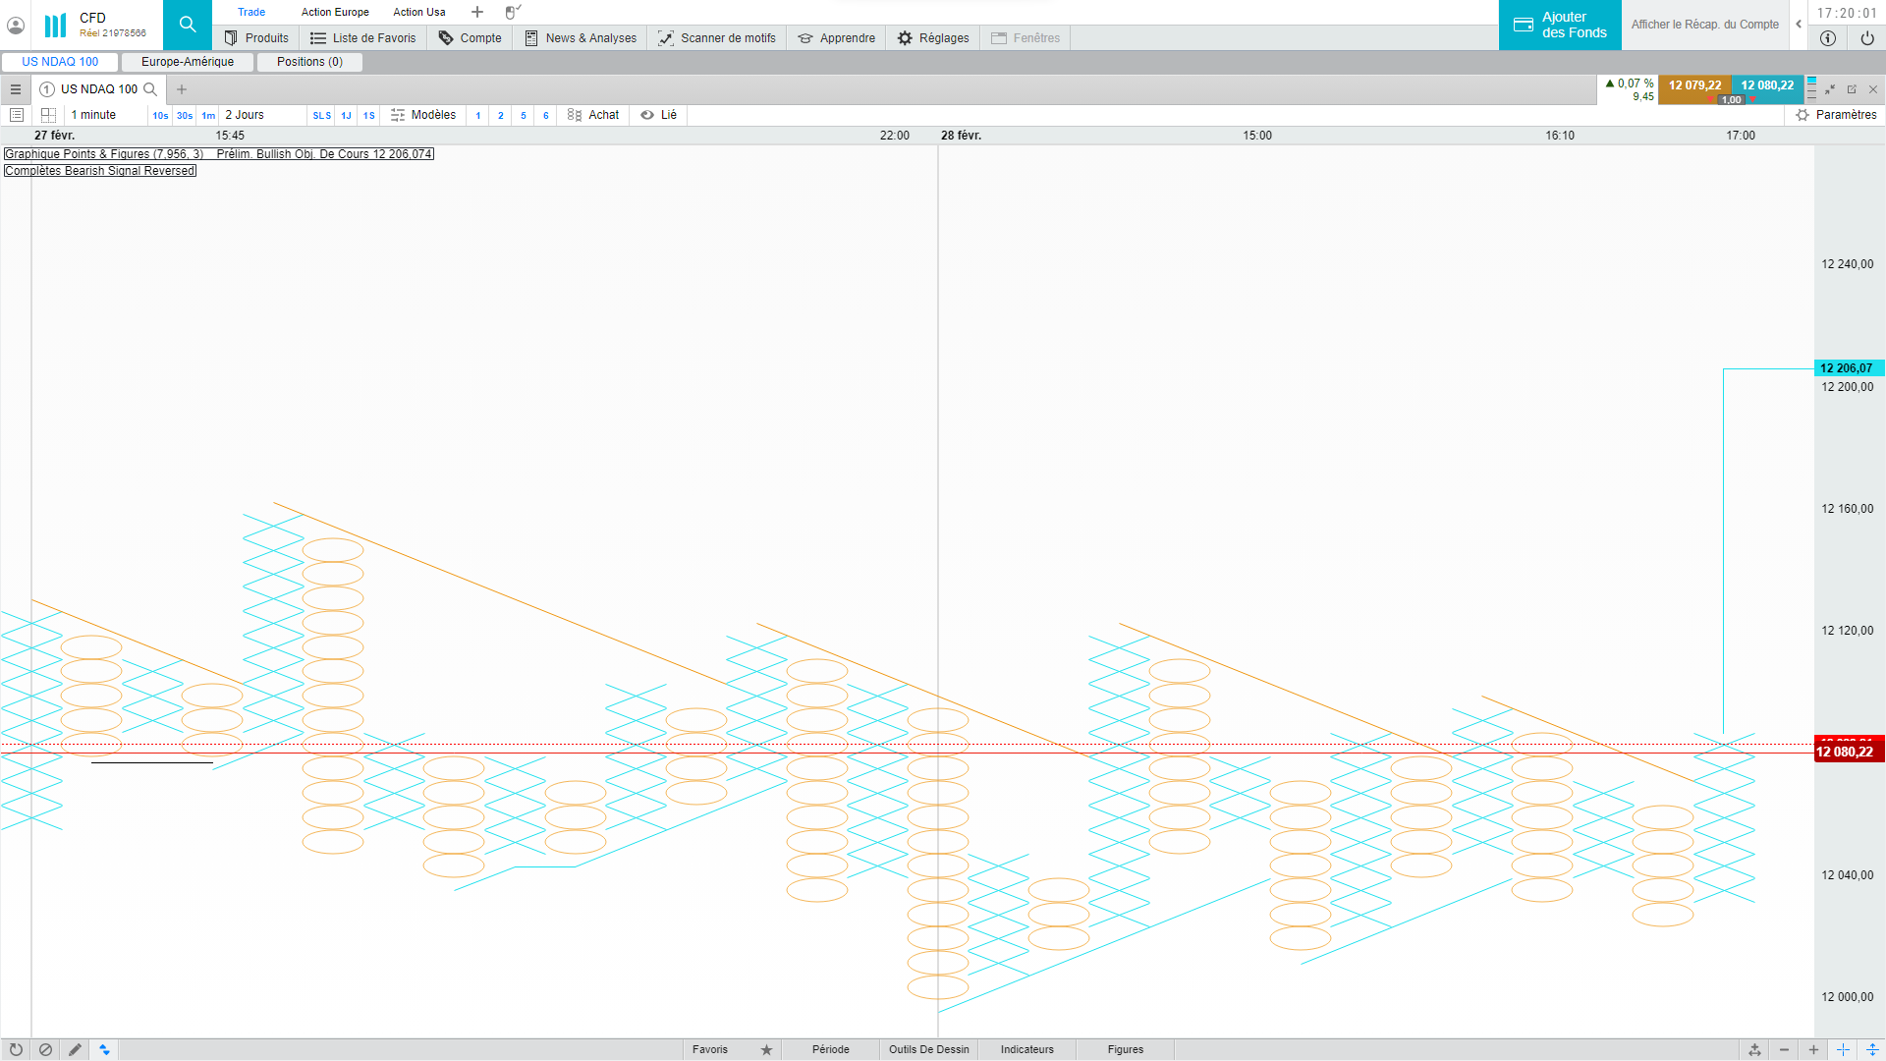This screenshot has height=1061, width=1886.
Task: Open the chart layout grid icon
Action: (x=48, y=115)
